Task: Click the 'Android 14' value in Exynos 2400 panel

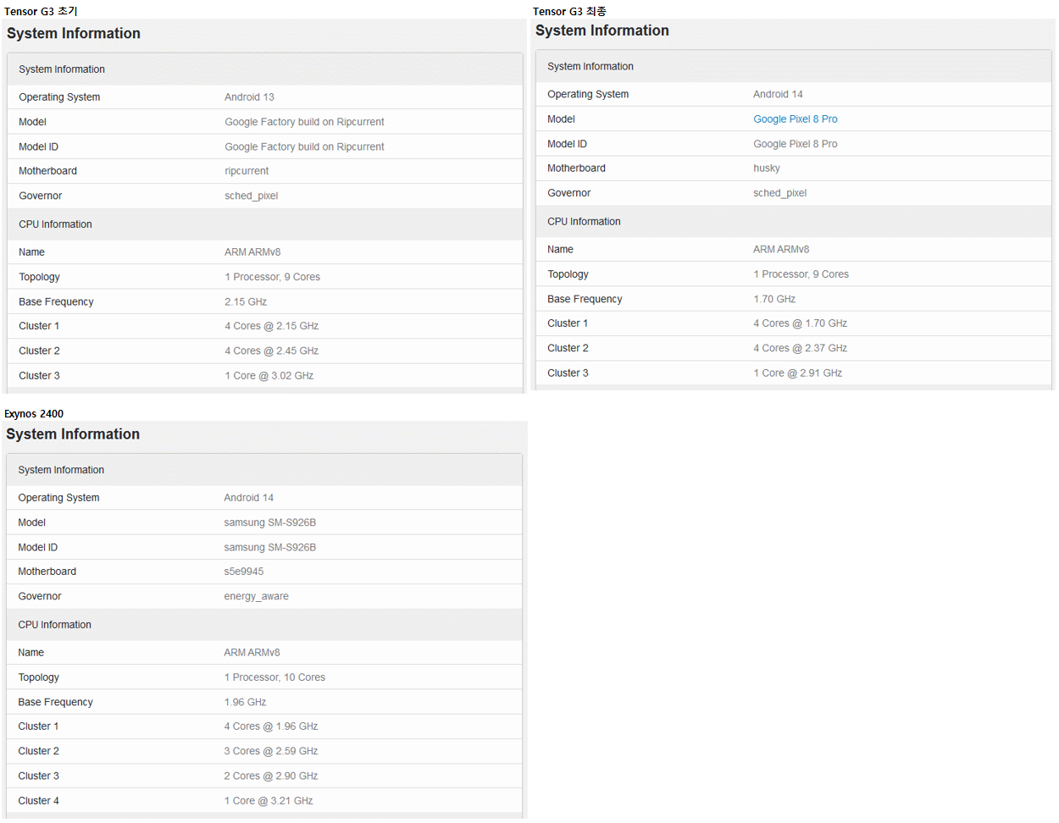Action: [248, 498]
